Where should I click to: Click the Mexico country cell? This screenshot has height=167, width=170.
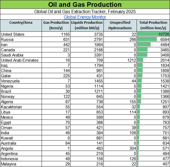21,117
